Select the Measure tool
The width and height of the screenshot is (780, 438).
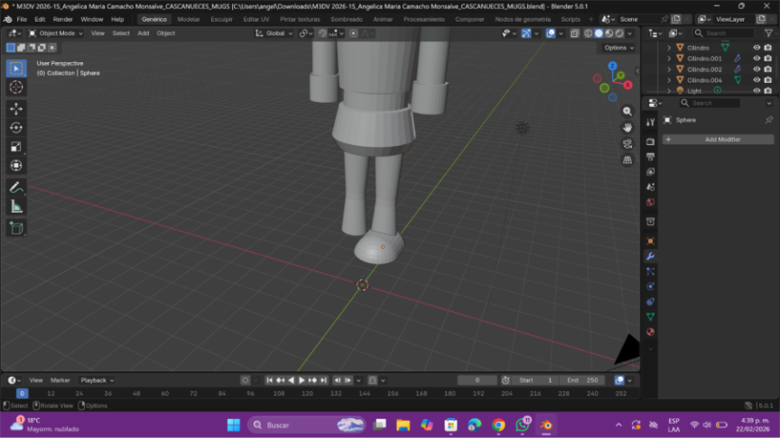(16, 206)
